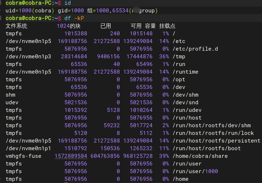Screen dimensions: 262x183
Task: Click the /dev/snd mount path
Action: tap(185, 102)
